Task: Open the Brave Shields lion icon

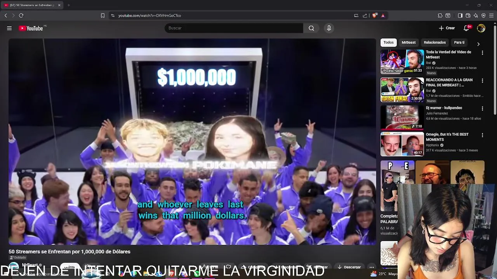Action: (375, 15)
